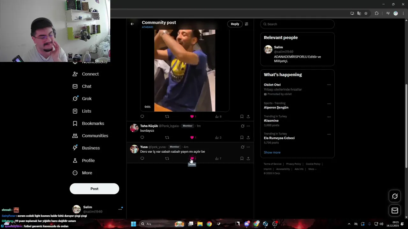The image size is (408, 229).
Task: Open the #Jasmine trending topic
Action: (271, 121)
